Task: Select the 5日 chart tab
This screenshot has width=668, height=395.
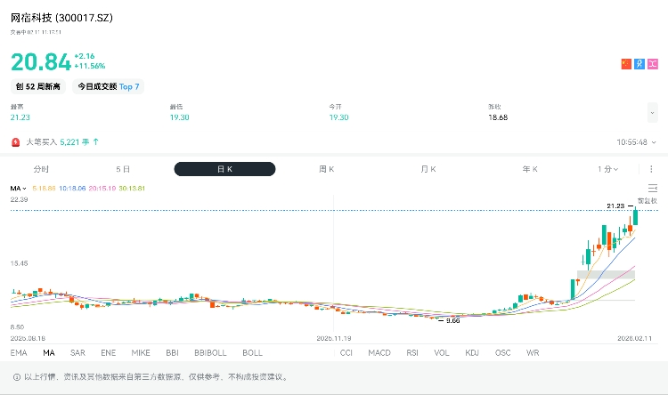Action: point(123,169)
